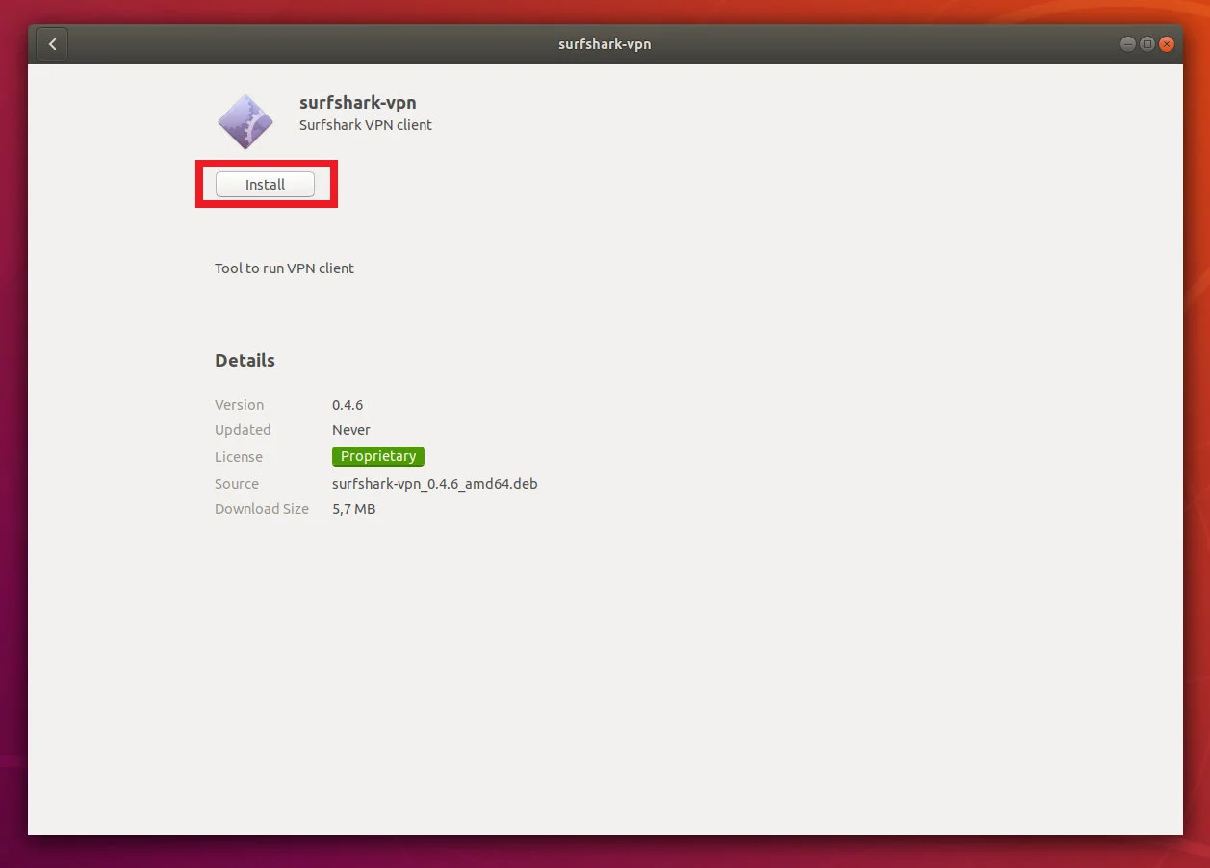The image size is (1210, 868).
Task: Click the 'Download Size' label
Action: click(x=262, y=509)
